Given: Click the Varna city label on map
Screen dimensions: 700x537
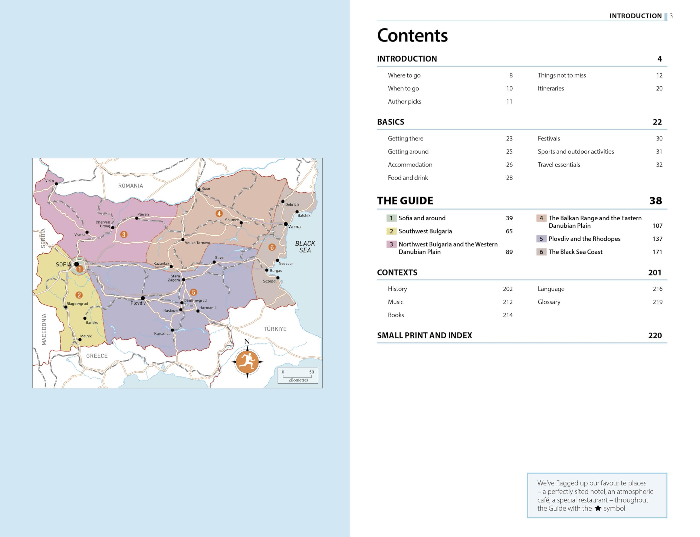Looking at the screenshot, I should 294,227.
